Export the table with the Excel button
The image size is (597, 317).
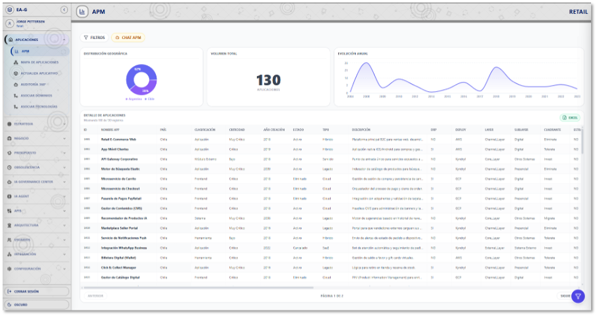569,118
